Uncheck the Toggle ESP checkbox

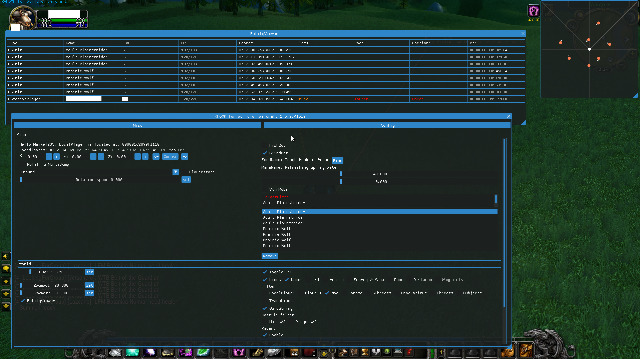coord(265,272)
